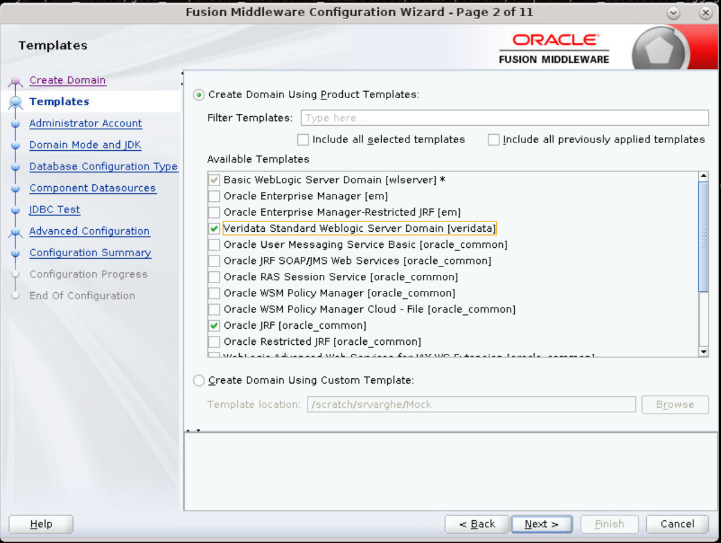Uncheck the Oracle JRF [oracle_common] template
The image size is (721, 543).
[214, 325]
